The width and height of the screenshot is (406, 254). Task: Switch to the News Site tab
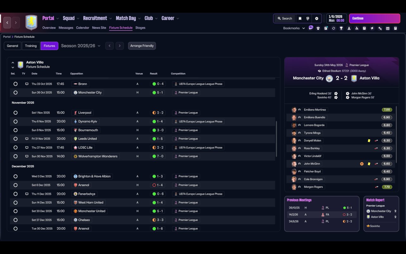coord(99,28)
